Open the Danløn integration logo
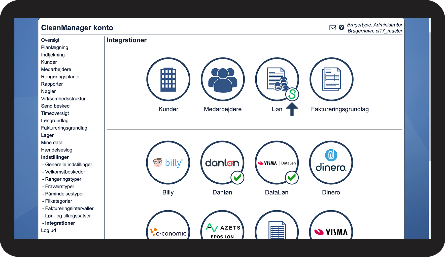 pyautogui.click(x=222, y=163)
